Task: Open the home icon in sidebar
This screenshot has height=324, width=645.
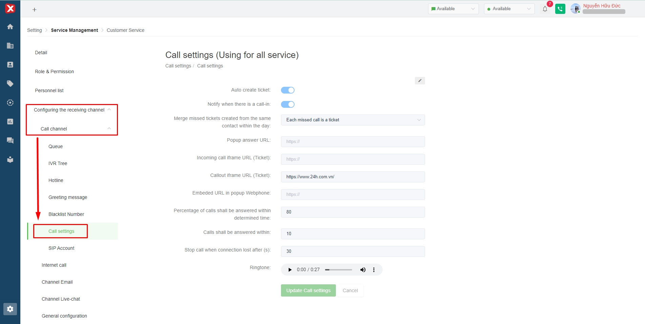Action: [10, 27]
